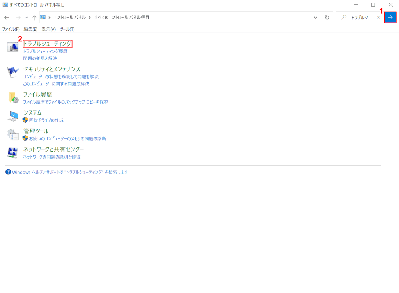Open the recent locations dropdown arrow

coord(26,18)
